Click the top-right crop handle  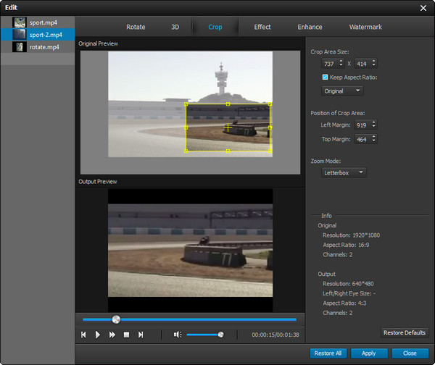coord(270,104)
